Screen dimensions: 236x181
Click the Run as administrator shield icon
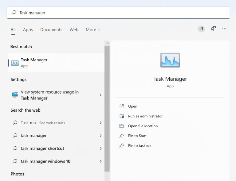[122, 116]
